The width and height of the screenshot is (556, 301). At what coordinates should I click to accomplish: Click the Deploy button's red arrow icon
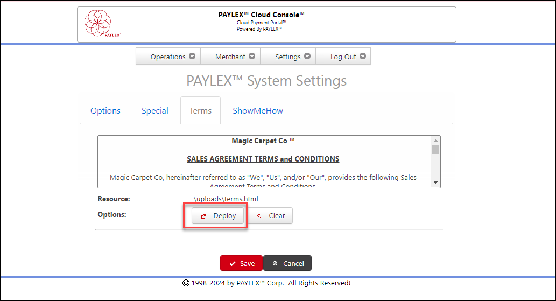tap(203, 216)
